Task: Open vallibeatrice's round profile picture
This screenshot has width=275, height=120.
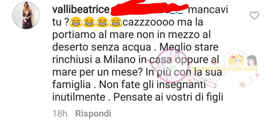Action: click(x=26, y=16)
